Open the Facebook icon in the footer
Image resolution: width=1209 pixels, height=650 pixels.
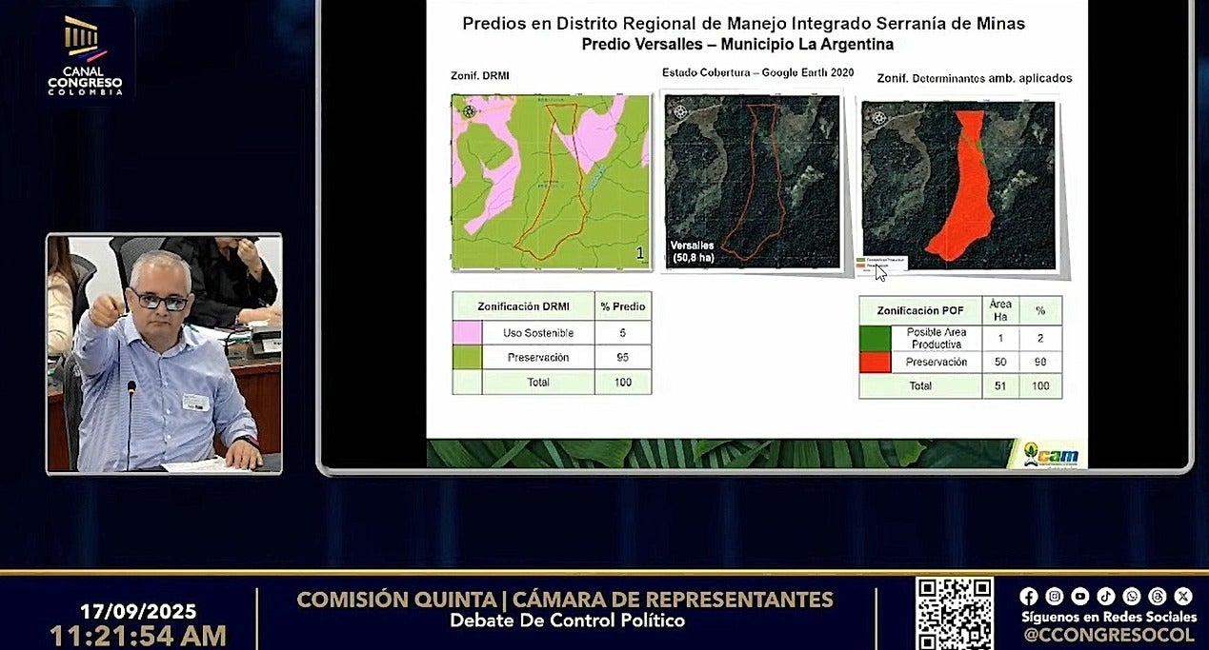[1028, 596]
